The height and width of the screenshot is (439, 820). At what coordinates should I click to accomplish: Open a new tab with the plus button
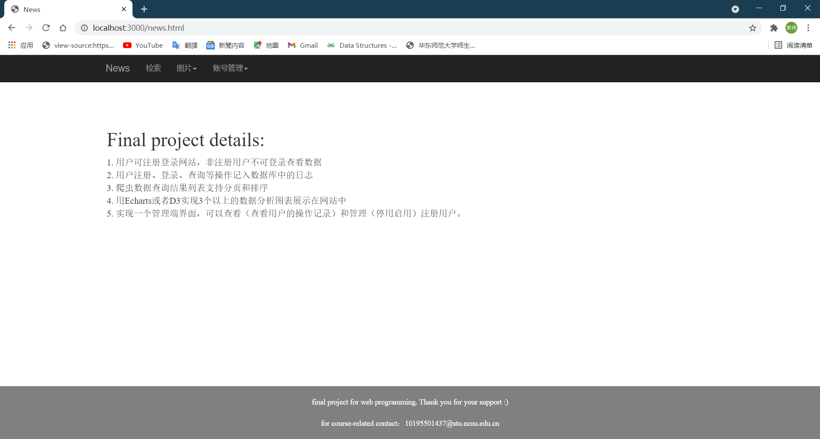click(144, 9)
